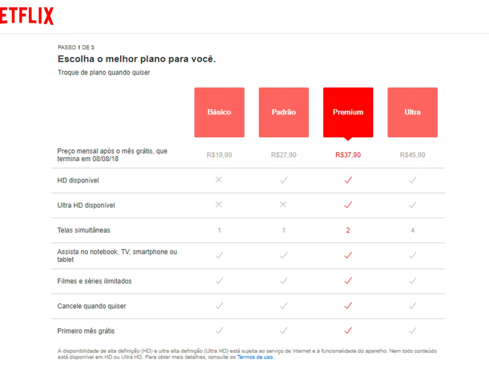
Task: Toggle the Ultra checkmark for Ultra HD disponível
Action: 412,205
